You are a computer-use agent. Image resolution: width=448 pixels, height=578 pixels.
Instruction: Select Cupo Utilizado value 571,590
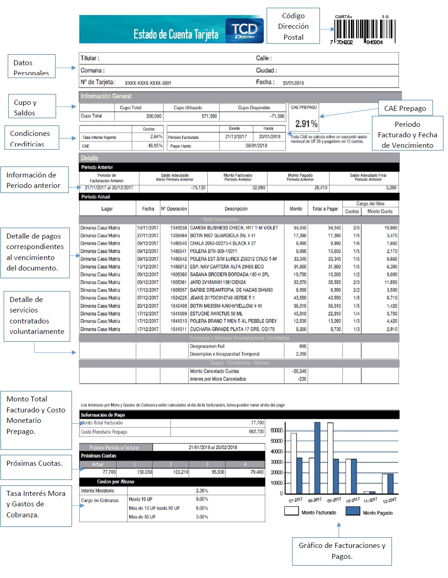pos(209,116)
